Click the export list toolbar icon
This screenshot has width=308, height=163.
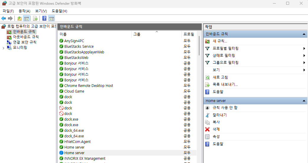(35, 19)
